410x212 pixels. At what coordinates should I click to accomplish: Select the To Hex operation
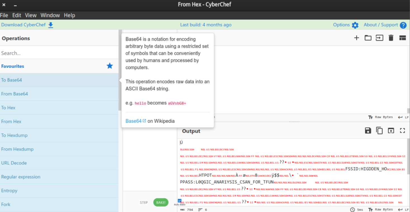click(x=59, y=108)
